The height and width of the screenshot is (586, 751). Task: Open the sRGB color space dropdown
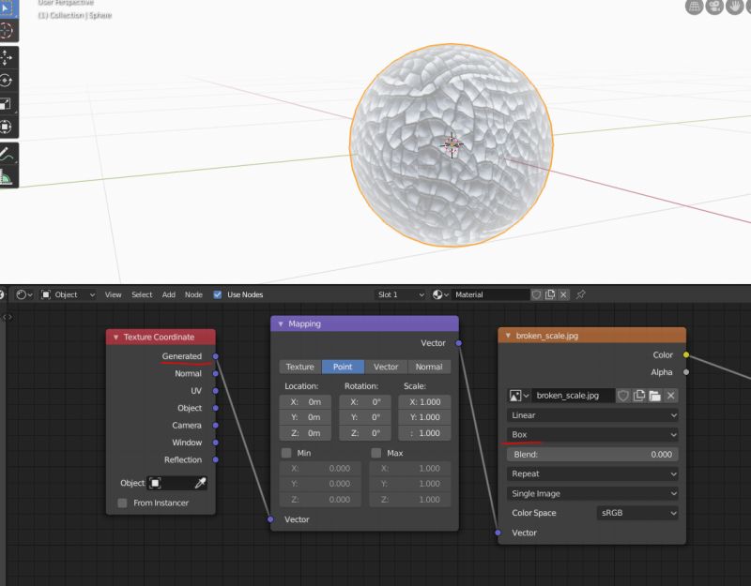[x=637, y=513]
